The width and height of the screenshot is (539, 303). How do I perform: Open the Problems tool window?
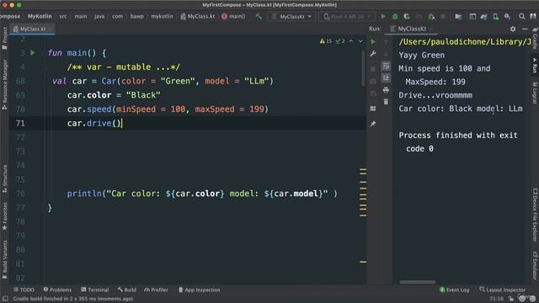[x=57, y=290]
